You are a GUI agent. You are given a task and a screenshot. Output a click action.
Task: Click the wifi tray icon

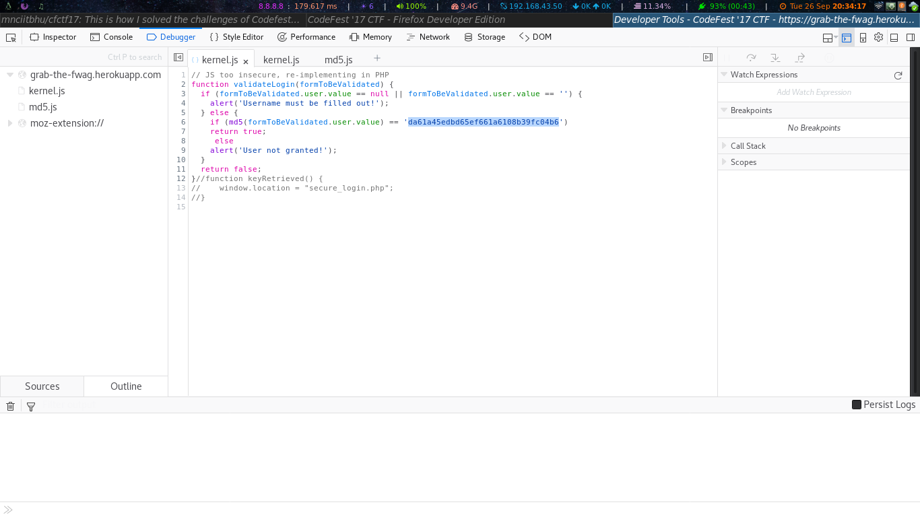tap(878, 6)
